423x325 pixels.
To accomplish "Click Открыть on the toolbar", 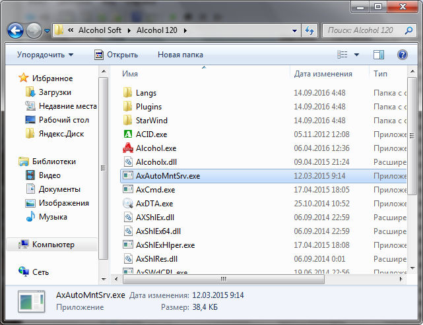I will coord(116,55).
